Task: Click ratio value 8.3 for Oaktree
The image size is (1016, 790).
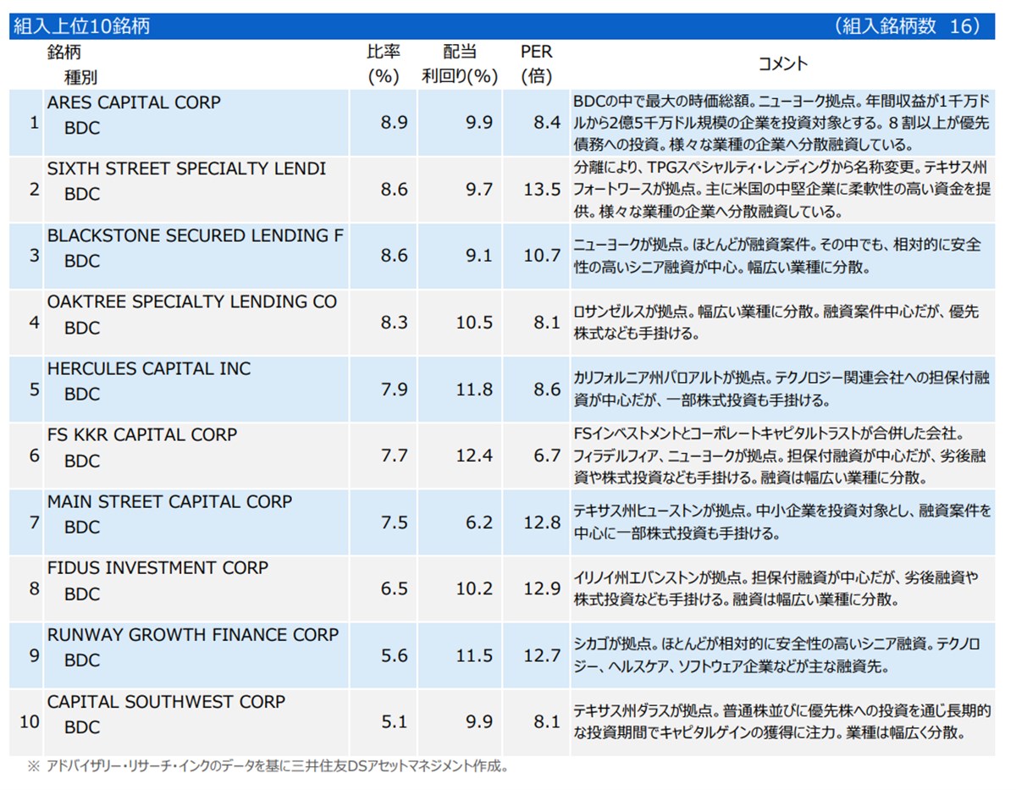Action: 395,323
